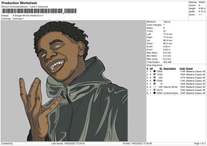Select the Color changes value '7'
207x146 pixels.
click(164, 25)
